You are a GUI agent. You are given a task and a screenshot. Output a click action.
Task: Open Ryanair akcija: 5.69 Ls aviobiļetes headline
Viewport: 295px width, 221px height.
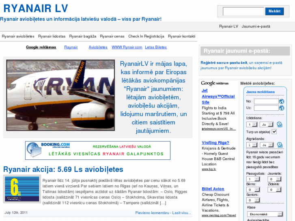coord(63,169)
